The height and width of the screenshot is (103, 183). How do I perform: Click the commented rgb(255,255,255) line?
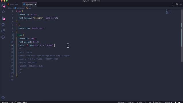(27, 63)
